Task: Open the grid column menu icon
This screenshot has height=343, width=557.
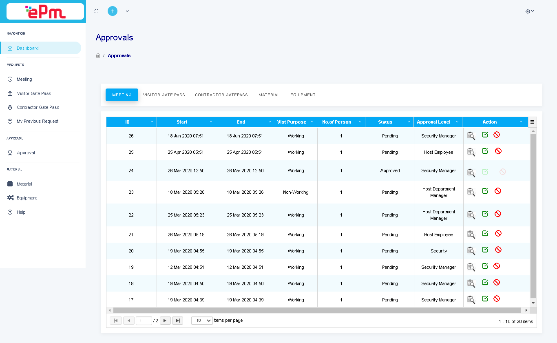Action: click(532, 122)
